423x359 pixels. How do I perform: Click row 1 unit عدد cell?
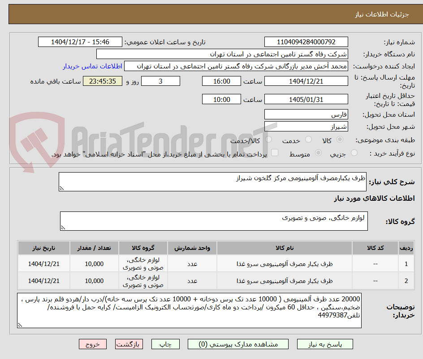tap(192, 264)
